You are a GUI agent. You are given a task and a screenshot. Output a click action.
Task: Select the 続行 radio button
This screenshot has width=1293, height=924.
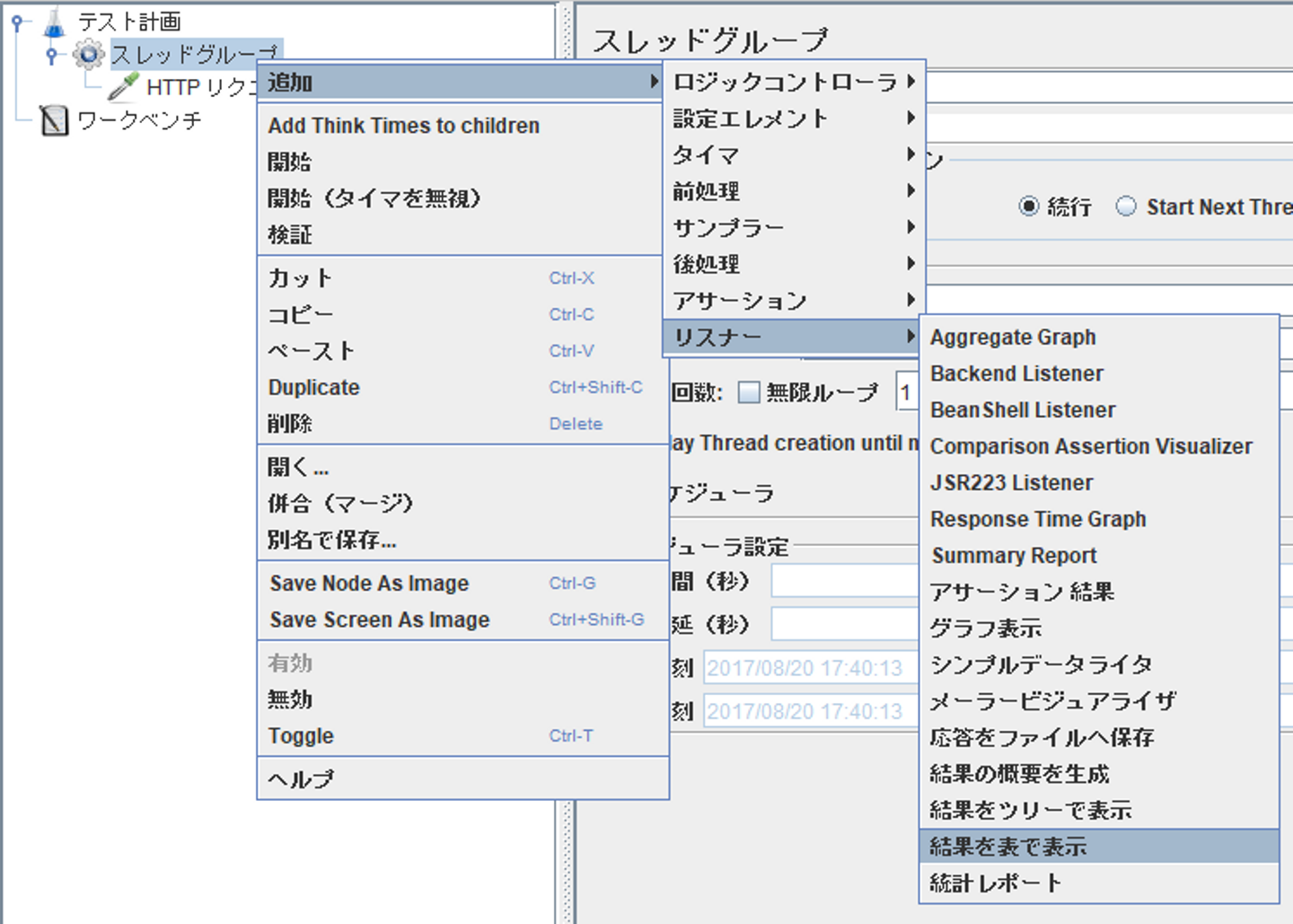pos(1029,207)
